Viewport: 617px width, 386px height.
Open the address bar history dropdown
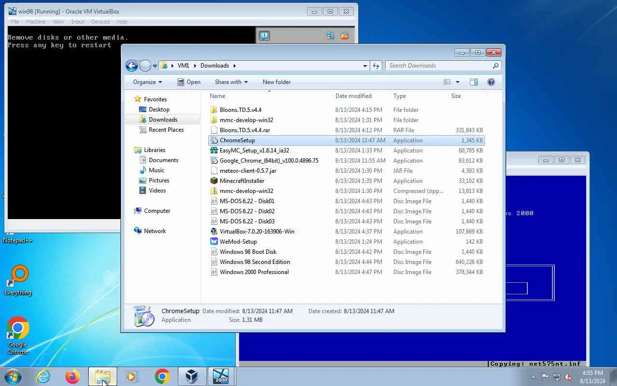[365, 66]
